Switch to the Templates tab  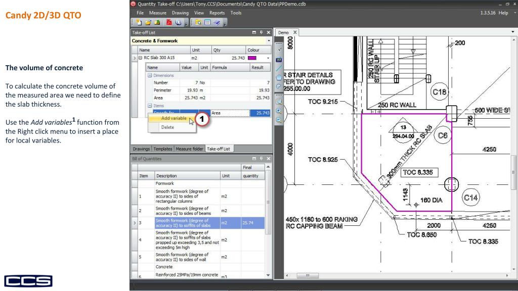point(163,149)
